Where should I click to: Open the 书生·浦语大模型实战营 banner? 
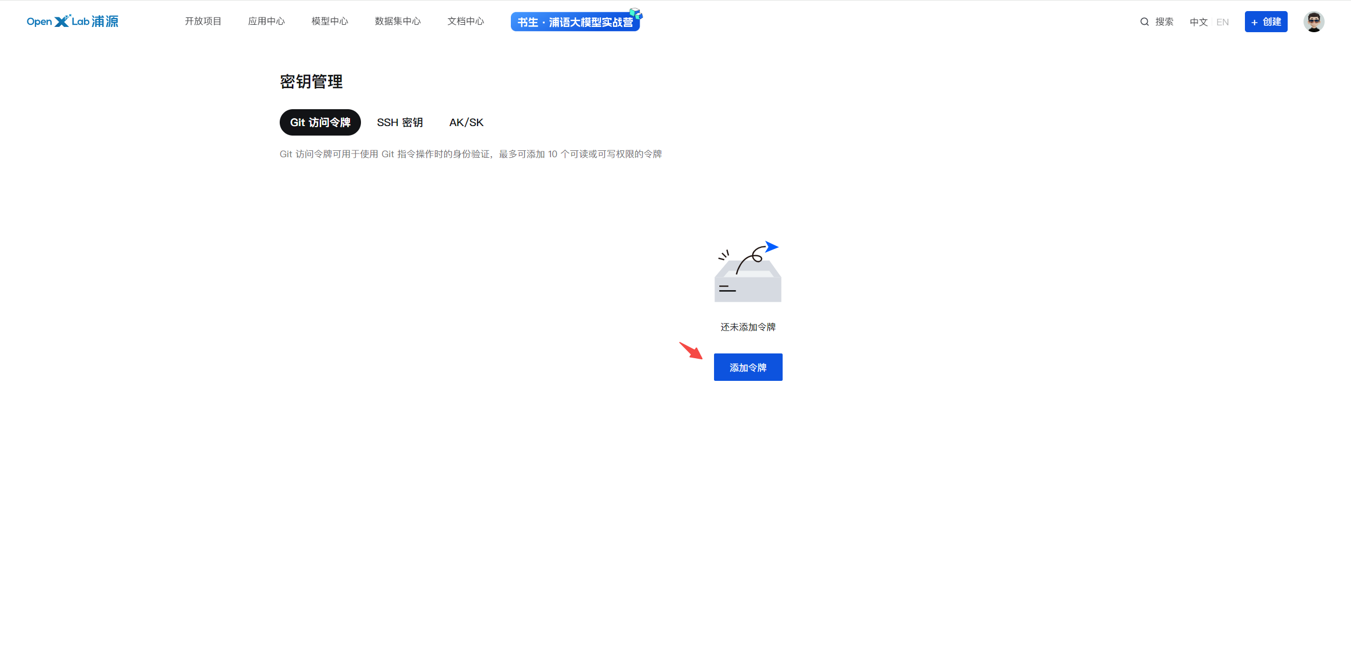point(574,22)
